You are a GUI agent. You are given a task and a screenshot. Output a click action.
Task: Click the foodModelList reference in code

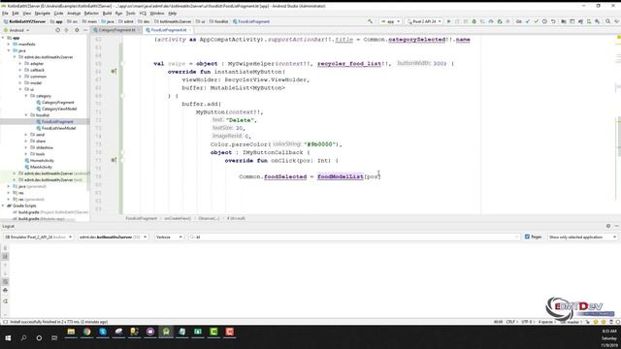(341, 176)
